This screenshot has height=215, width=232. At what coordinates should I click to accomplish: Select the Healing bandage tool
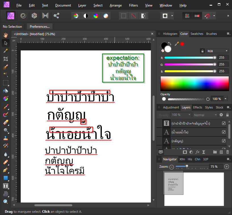[6, 162]
